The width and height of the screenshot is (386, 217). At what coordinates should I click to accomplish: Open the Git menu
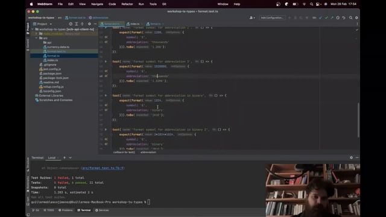pos(164,4)
